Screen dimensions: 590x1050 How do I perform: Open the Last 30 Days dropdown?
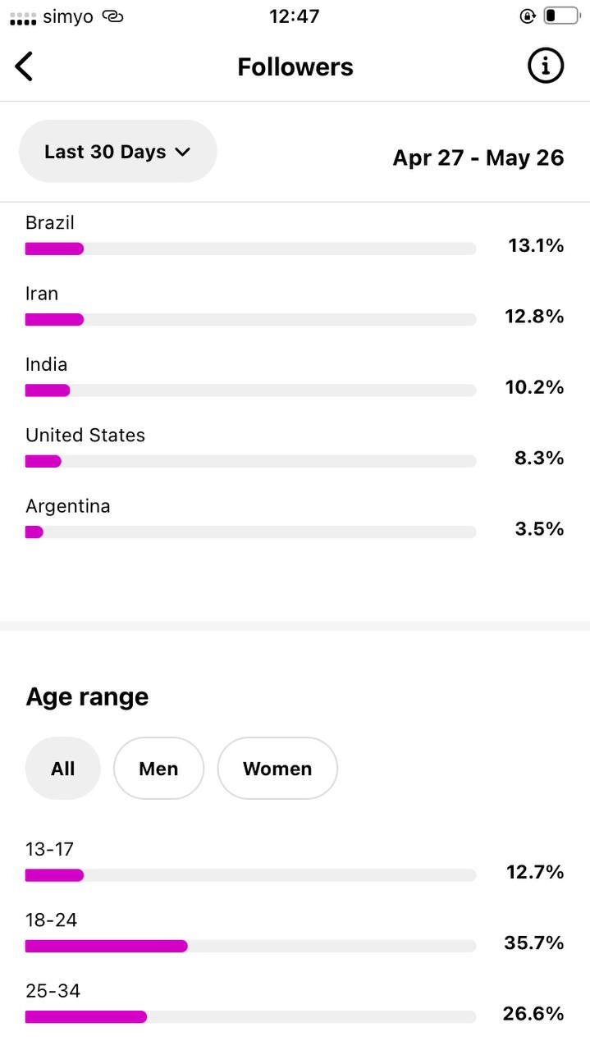tap(117, 152)
